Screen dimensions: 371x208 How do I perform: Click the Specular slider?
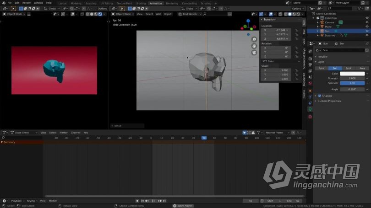(x=352, y=83)
